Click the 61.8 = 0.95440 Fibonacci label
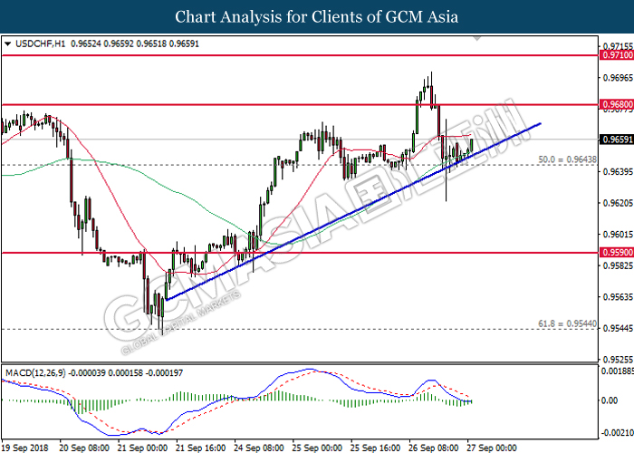 coord(567,323)
